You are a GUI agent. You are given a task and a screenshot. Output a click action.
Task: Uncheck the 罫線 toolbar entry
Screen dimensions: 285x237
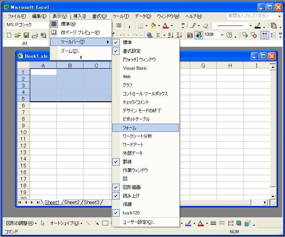click(x=145, y=161)
